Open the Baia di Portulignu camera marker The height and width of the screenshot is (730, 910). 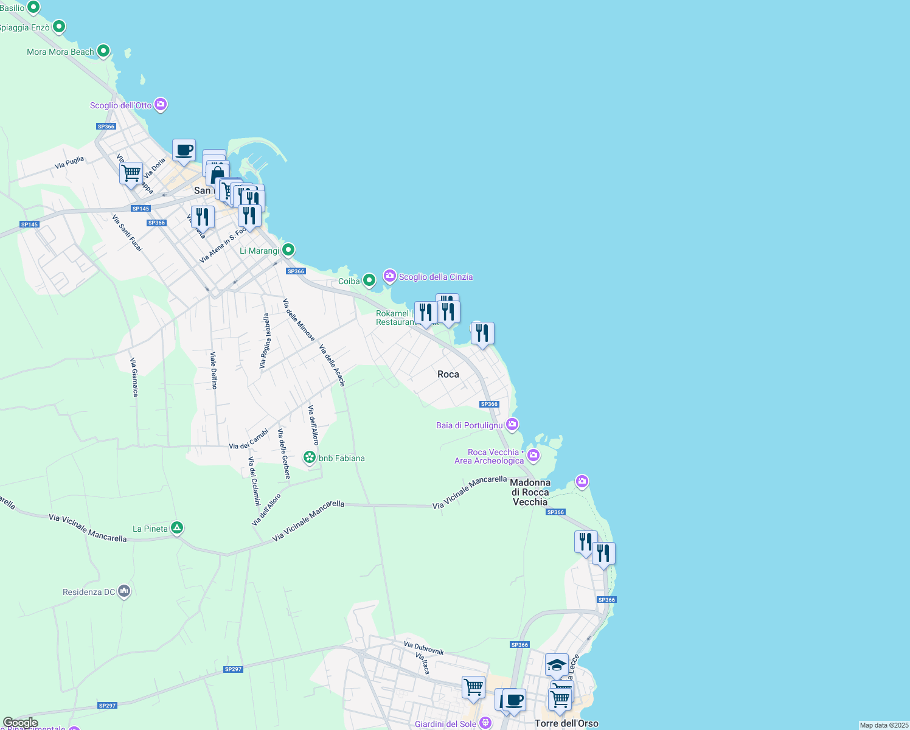pos(512,424)
